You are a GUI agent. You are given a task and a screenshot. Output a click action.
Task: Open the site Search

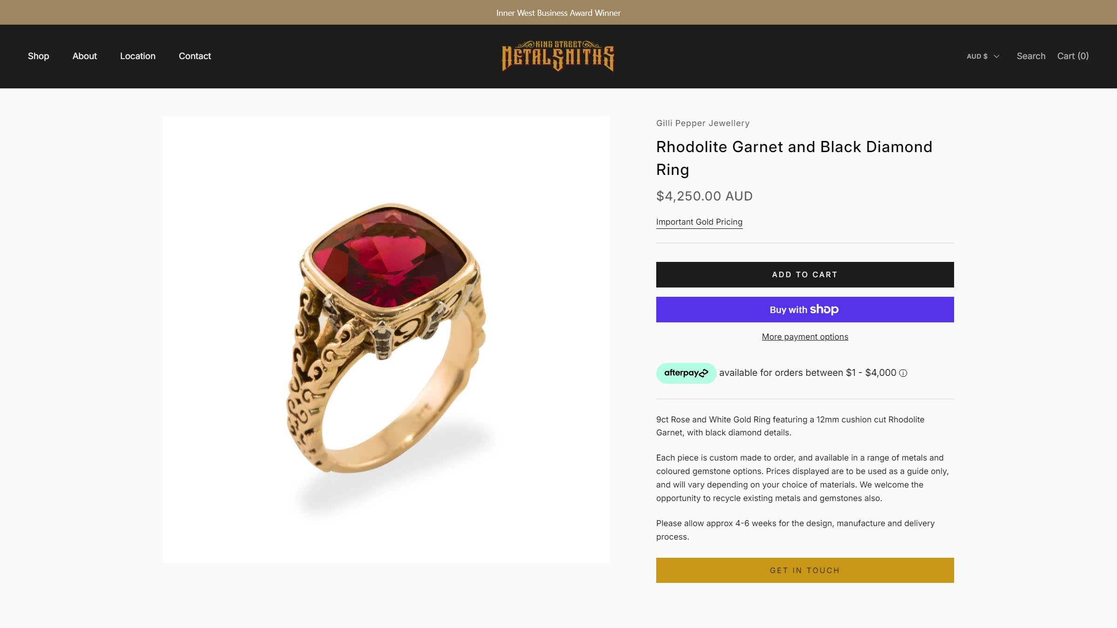click(x=1031, y=56)
